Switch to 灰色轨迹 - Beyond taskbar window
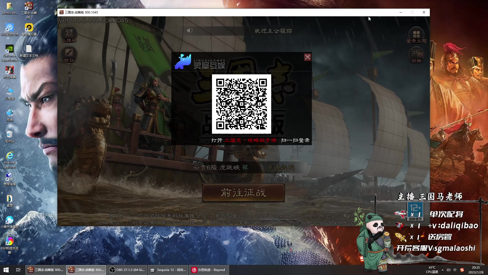 [209, 270]
